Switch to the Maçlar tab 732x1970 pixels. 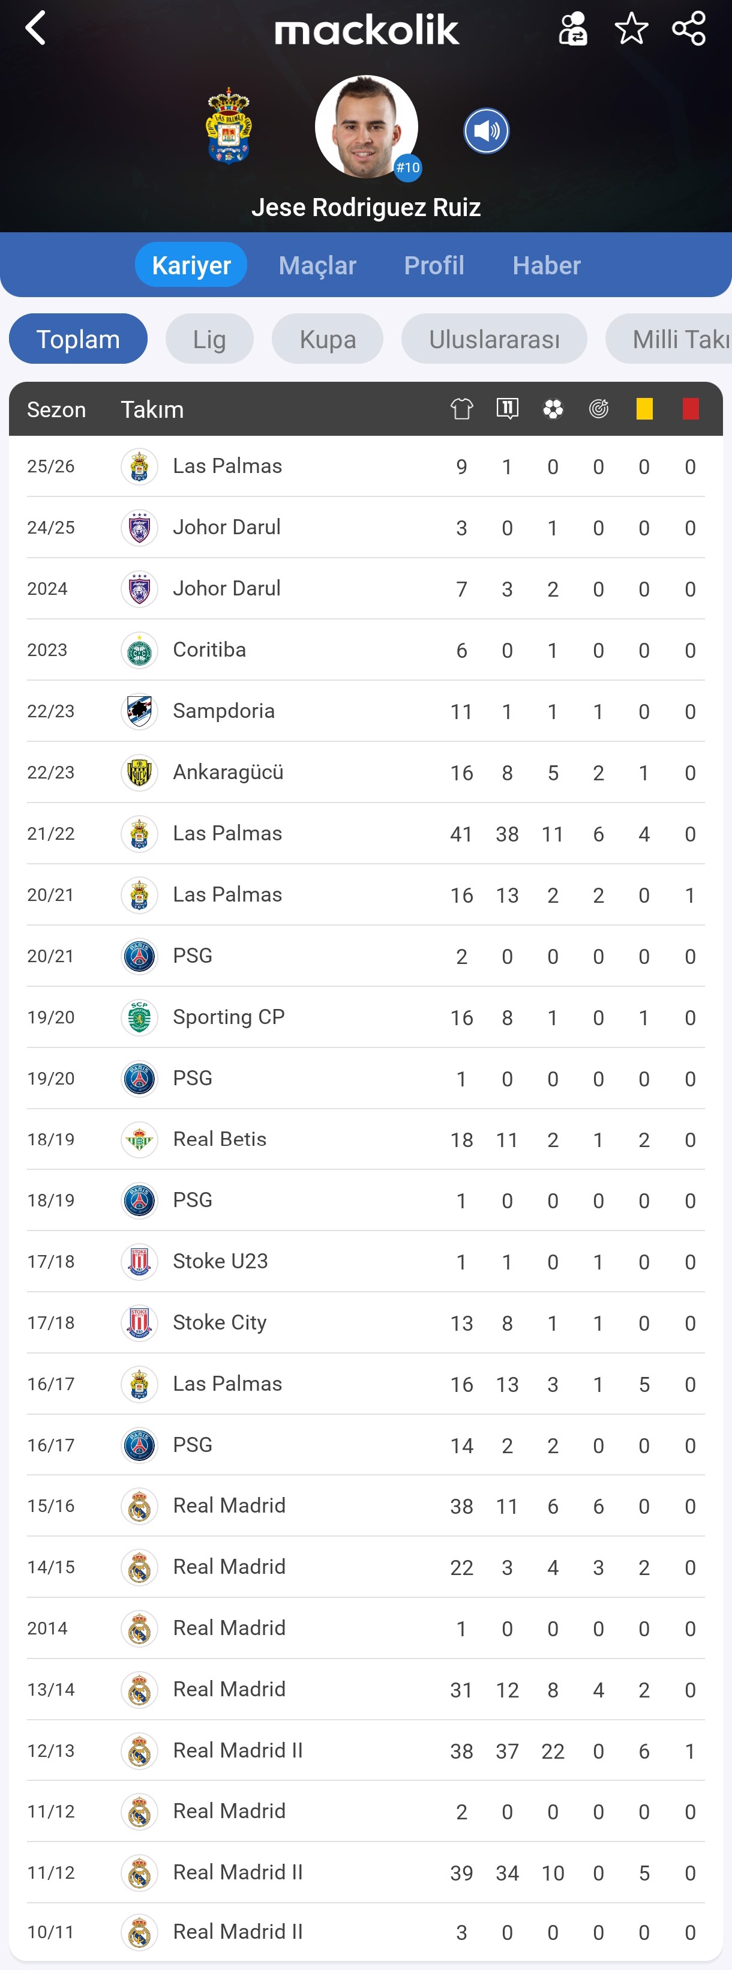pyautogui.click(x=317, y=265)
